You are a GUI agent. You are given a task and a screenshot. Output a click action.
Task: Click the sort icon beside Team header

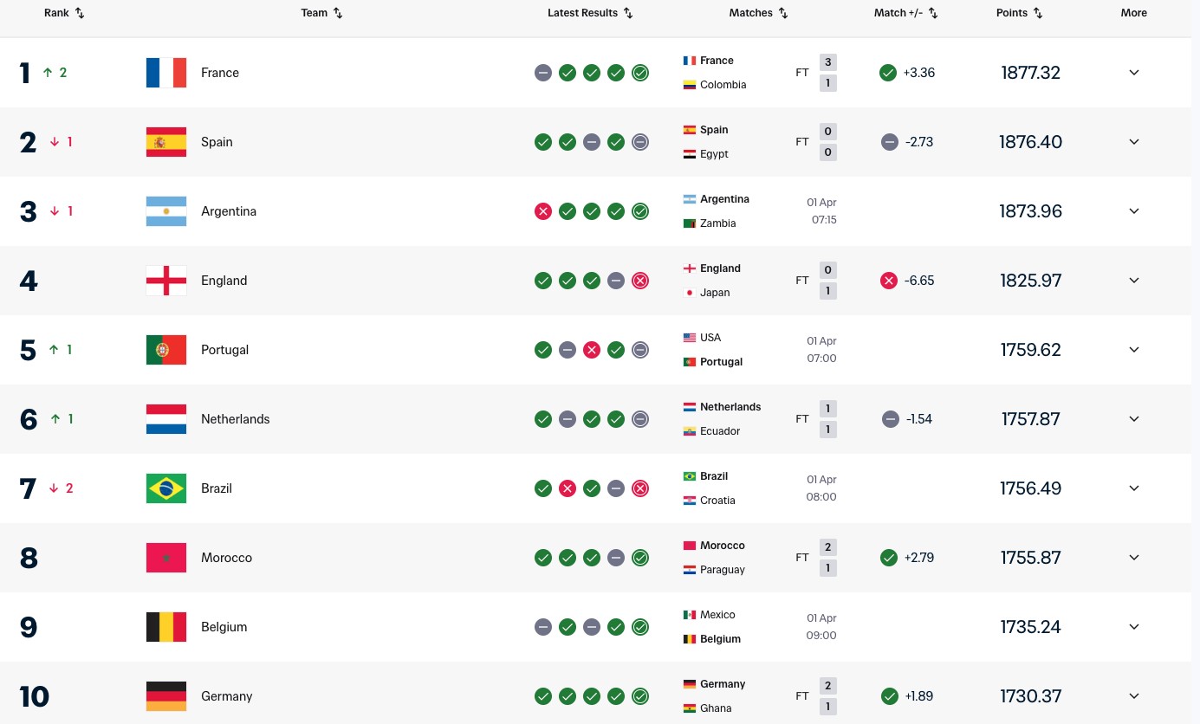point(338,13)
